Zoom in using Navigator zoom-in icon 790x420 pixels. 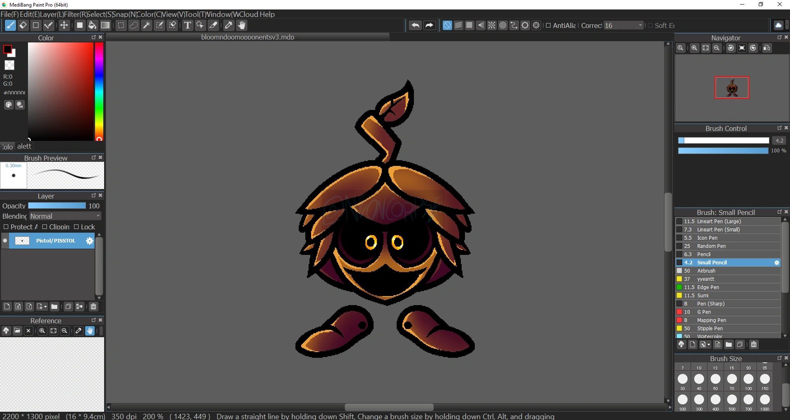[x=694, y=48]
